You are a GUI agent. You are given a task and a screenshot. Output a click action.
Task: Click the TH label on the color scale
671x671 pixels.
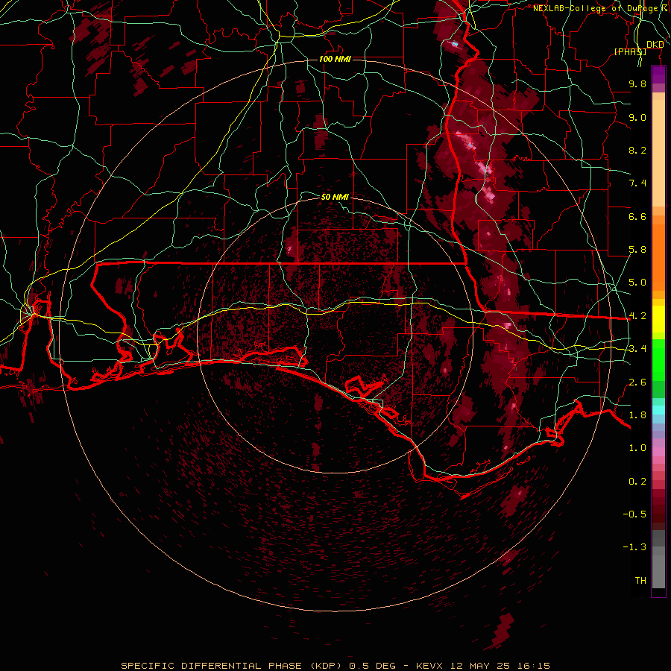coord(640,581)
